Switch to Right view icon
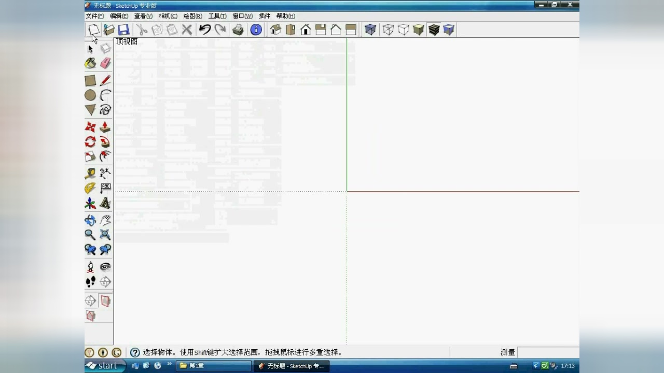Viewport: 664px width, 373px height. coord(321,30)
